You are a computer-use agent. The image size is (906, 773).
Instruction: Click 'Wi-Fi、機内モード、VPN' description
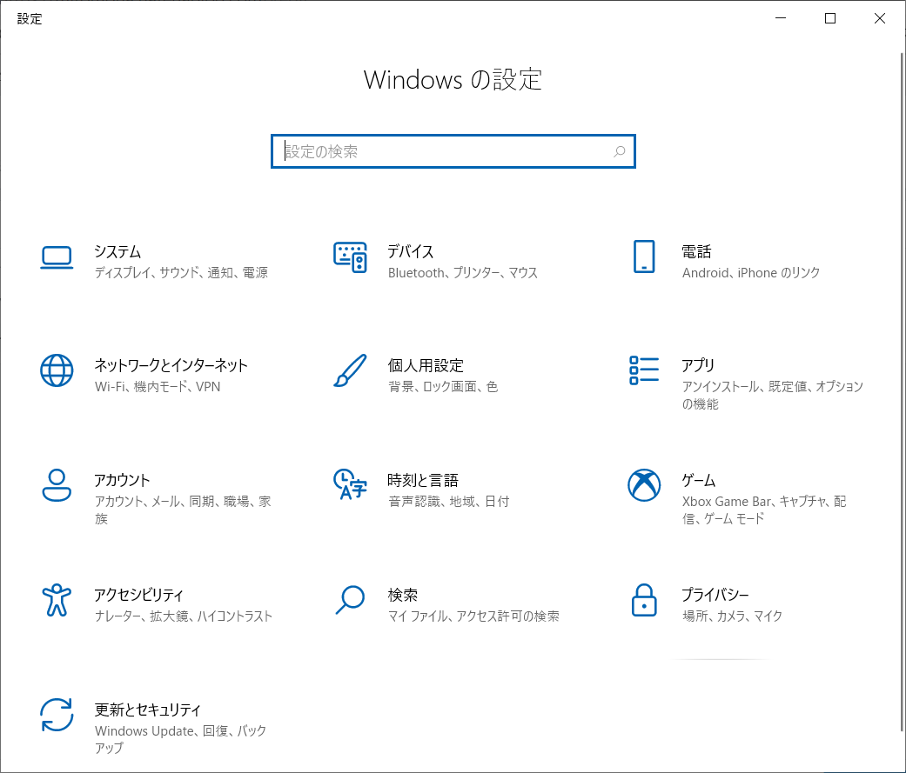coord(158,386)
